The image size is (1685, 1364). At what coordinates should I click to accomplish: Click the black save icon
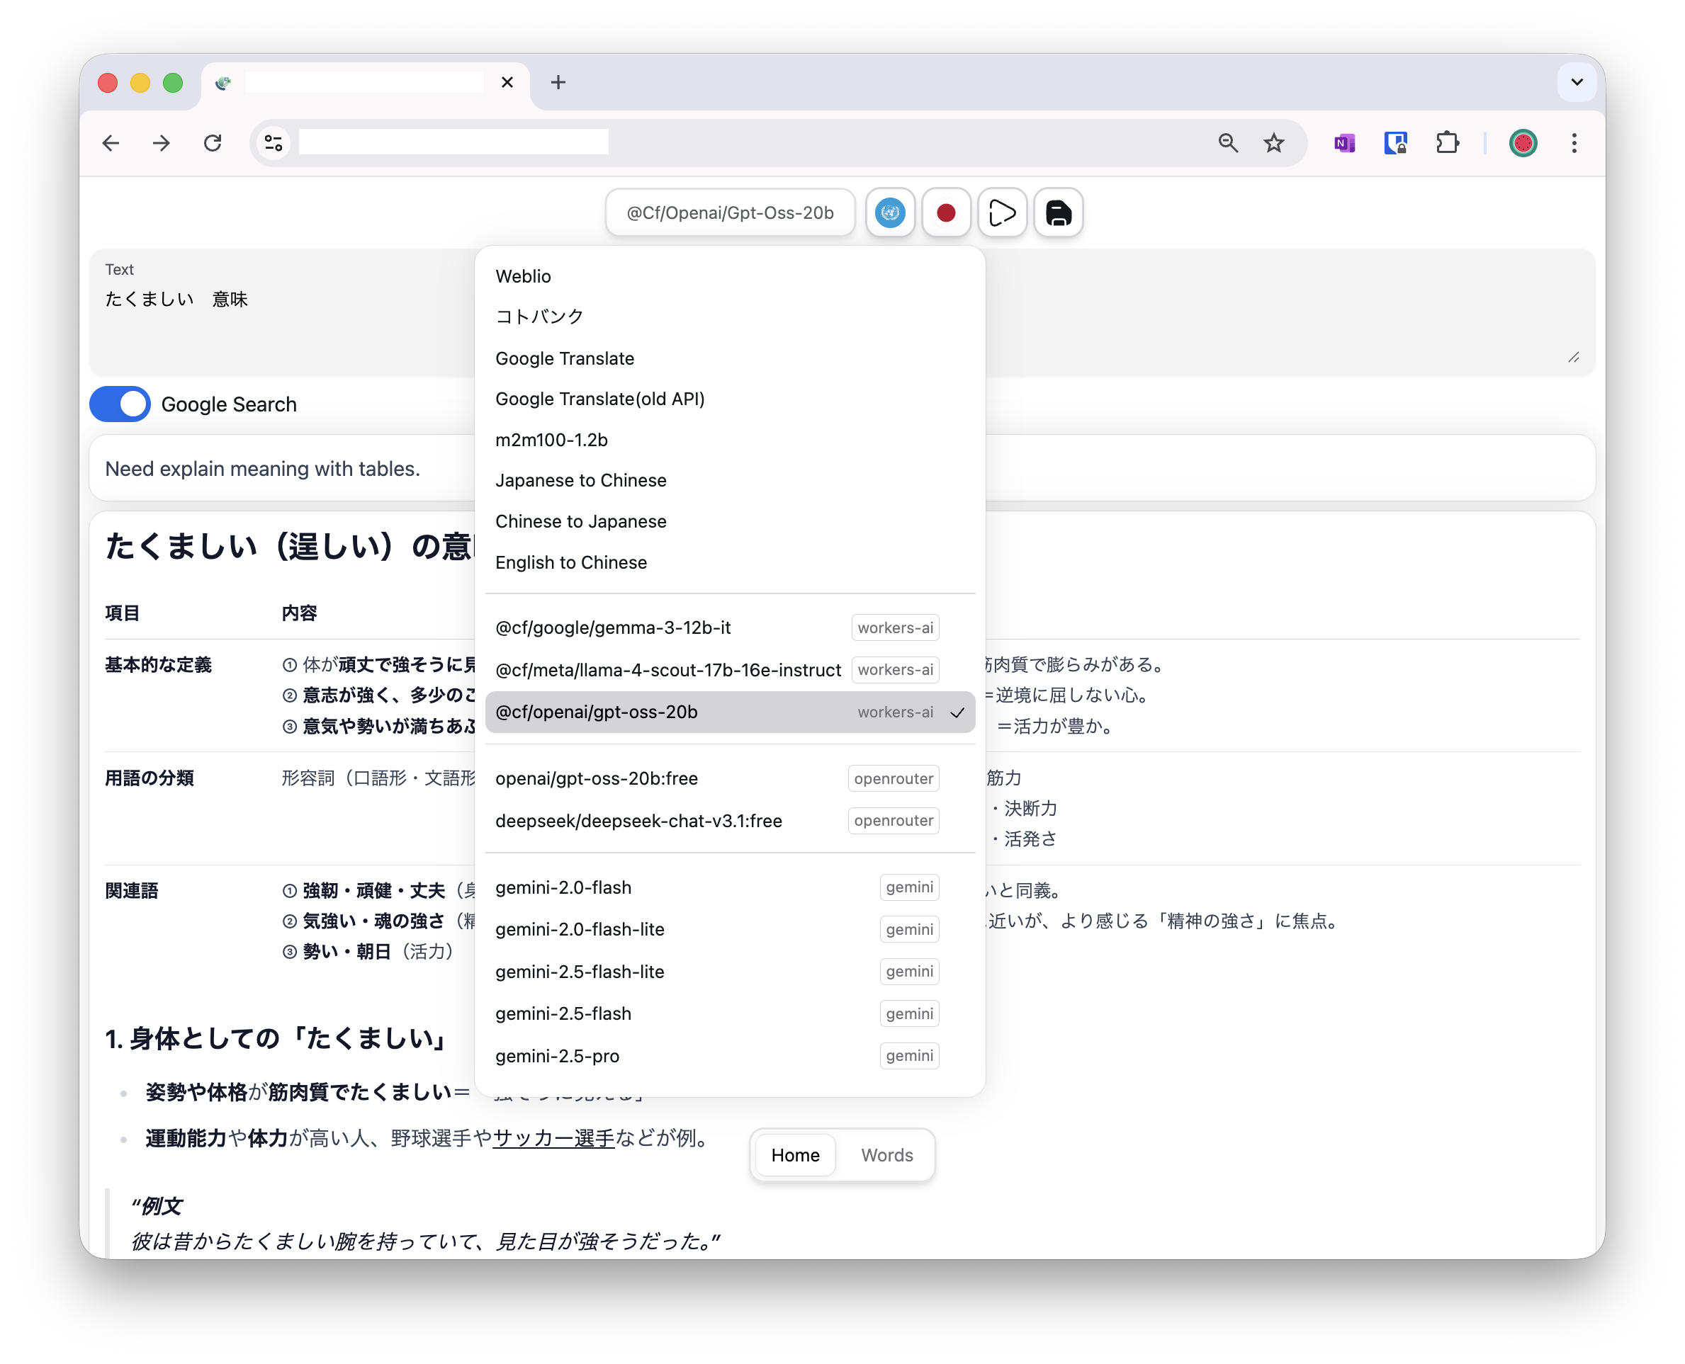[1058, 213]
